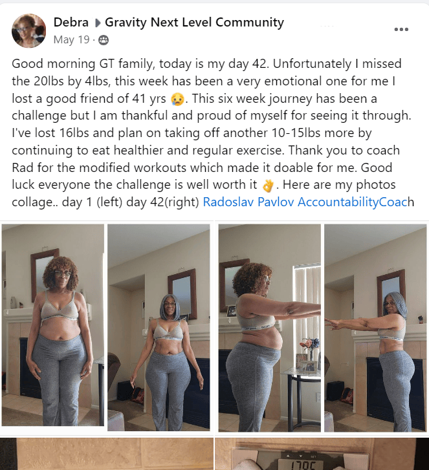This screenshot has width=429, height=470.
Task: Click Debra's circular profile picture
Action: pos(29,30)
